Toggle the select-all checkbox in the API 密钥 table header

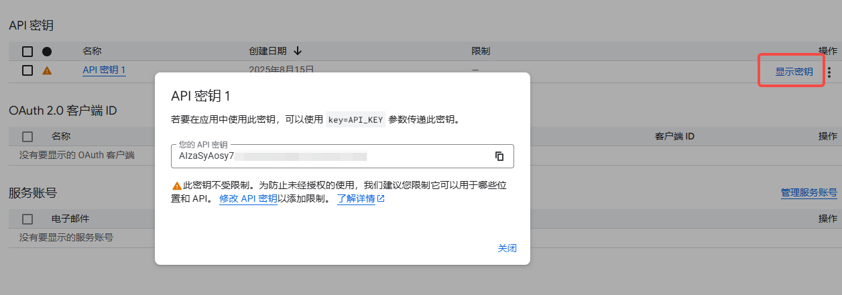click(27, 52)
